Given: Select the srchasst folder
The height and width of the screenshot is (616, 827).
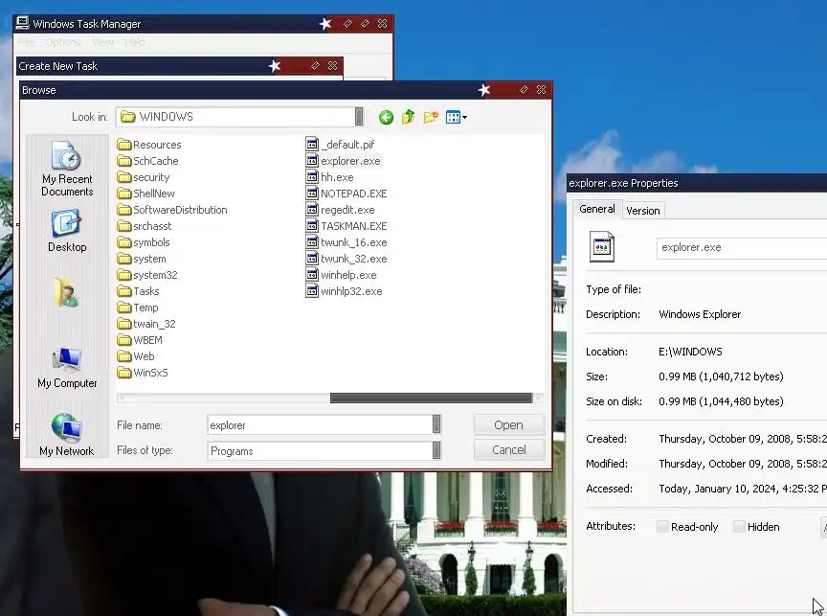Looking at the screenshot, I should point(145,226).
